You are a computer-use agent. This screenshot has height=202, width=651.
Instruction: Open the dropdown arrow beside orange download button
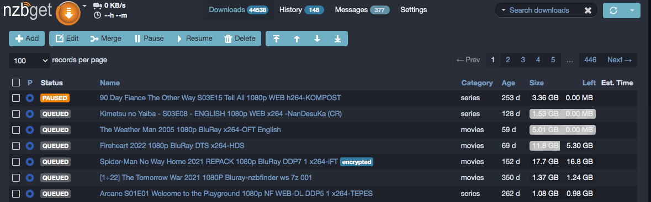pyautogui.click(x=84, y=6)
